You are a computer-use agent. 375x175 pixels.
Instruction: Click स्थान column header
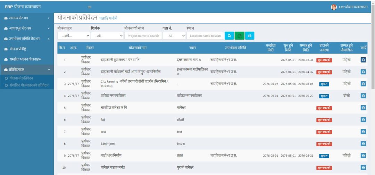tap(192, 48)
